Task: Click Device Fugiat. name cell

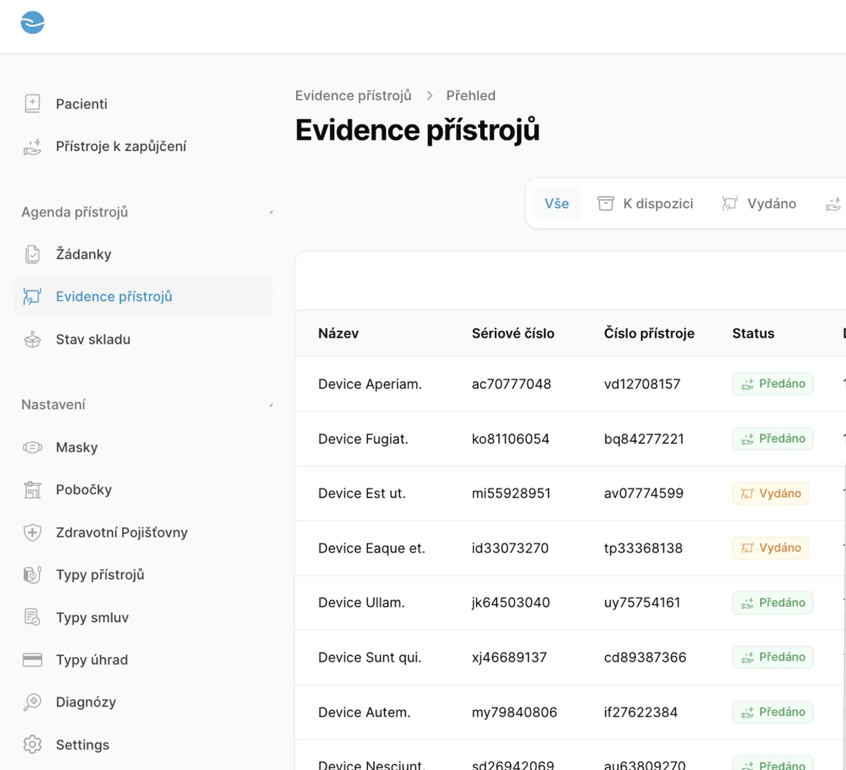Action: (363, 439)
